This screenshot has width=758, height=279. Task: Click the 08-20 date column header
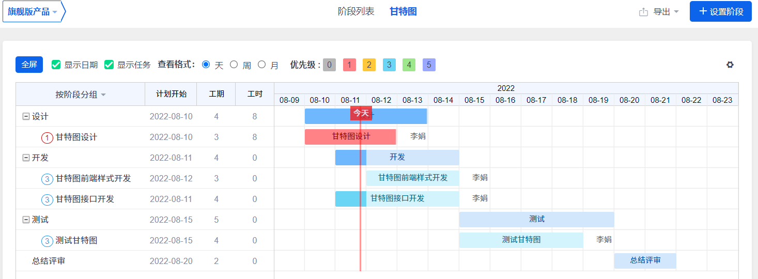pyautogui.click(x=630, y=100)
